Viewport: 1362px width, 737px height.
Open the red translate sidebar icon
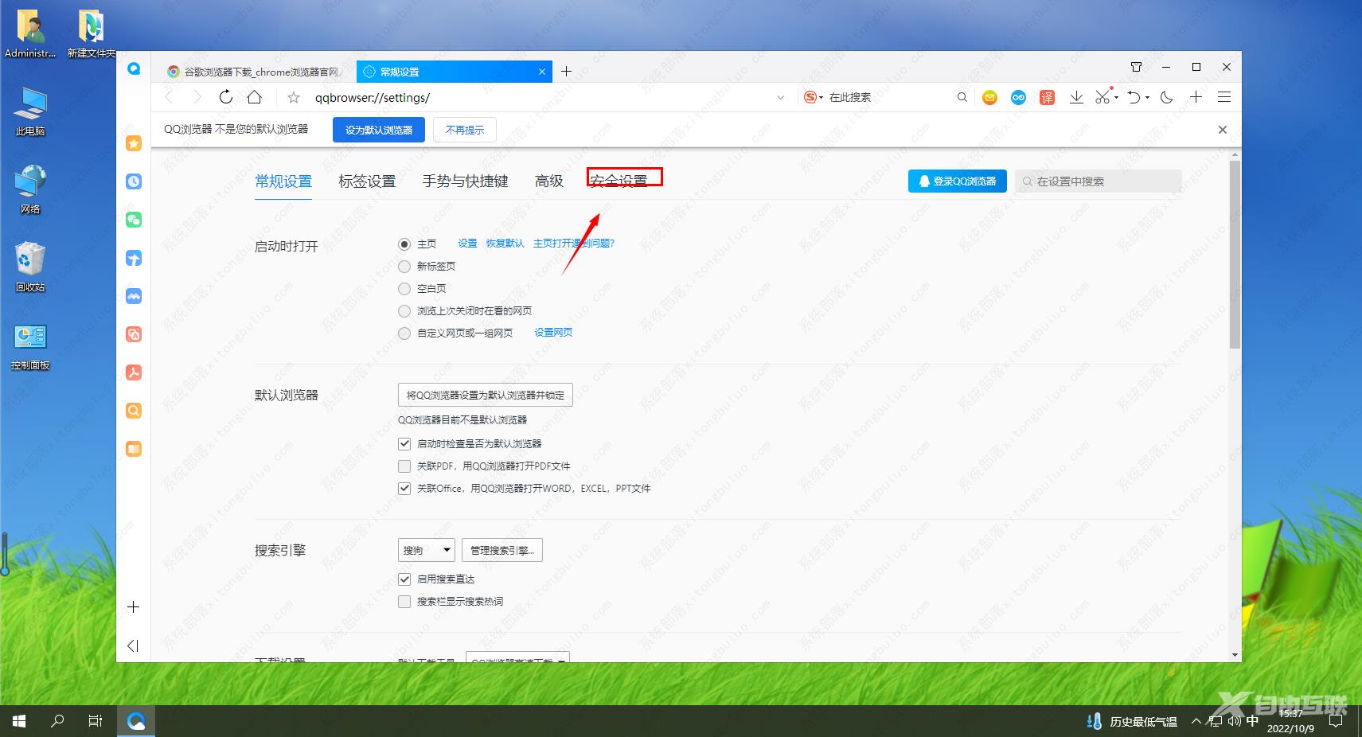134,334
